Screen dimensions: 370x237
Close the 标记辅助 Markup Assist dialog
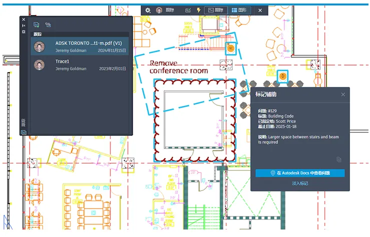(x=343, y=94)
